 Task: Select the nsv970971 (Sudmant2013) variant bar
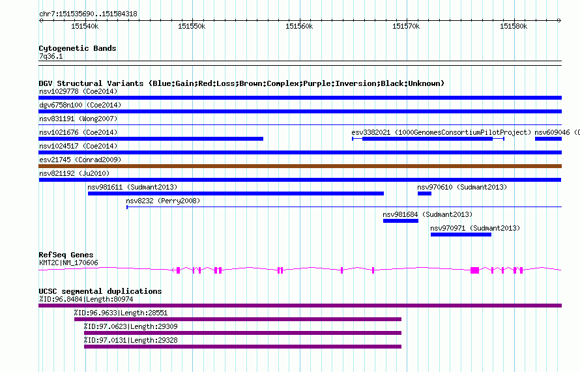coord(461,235)
